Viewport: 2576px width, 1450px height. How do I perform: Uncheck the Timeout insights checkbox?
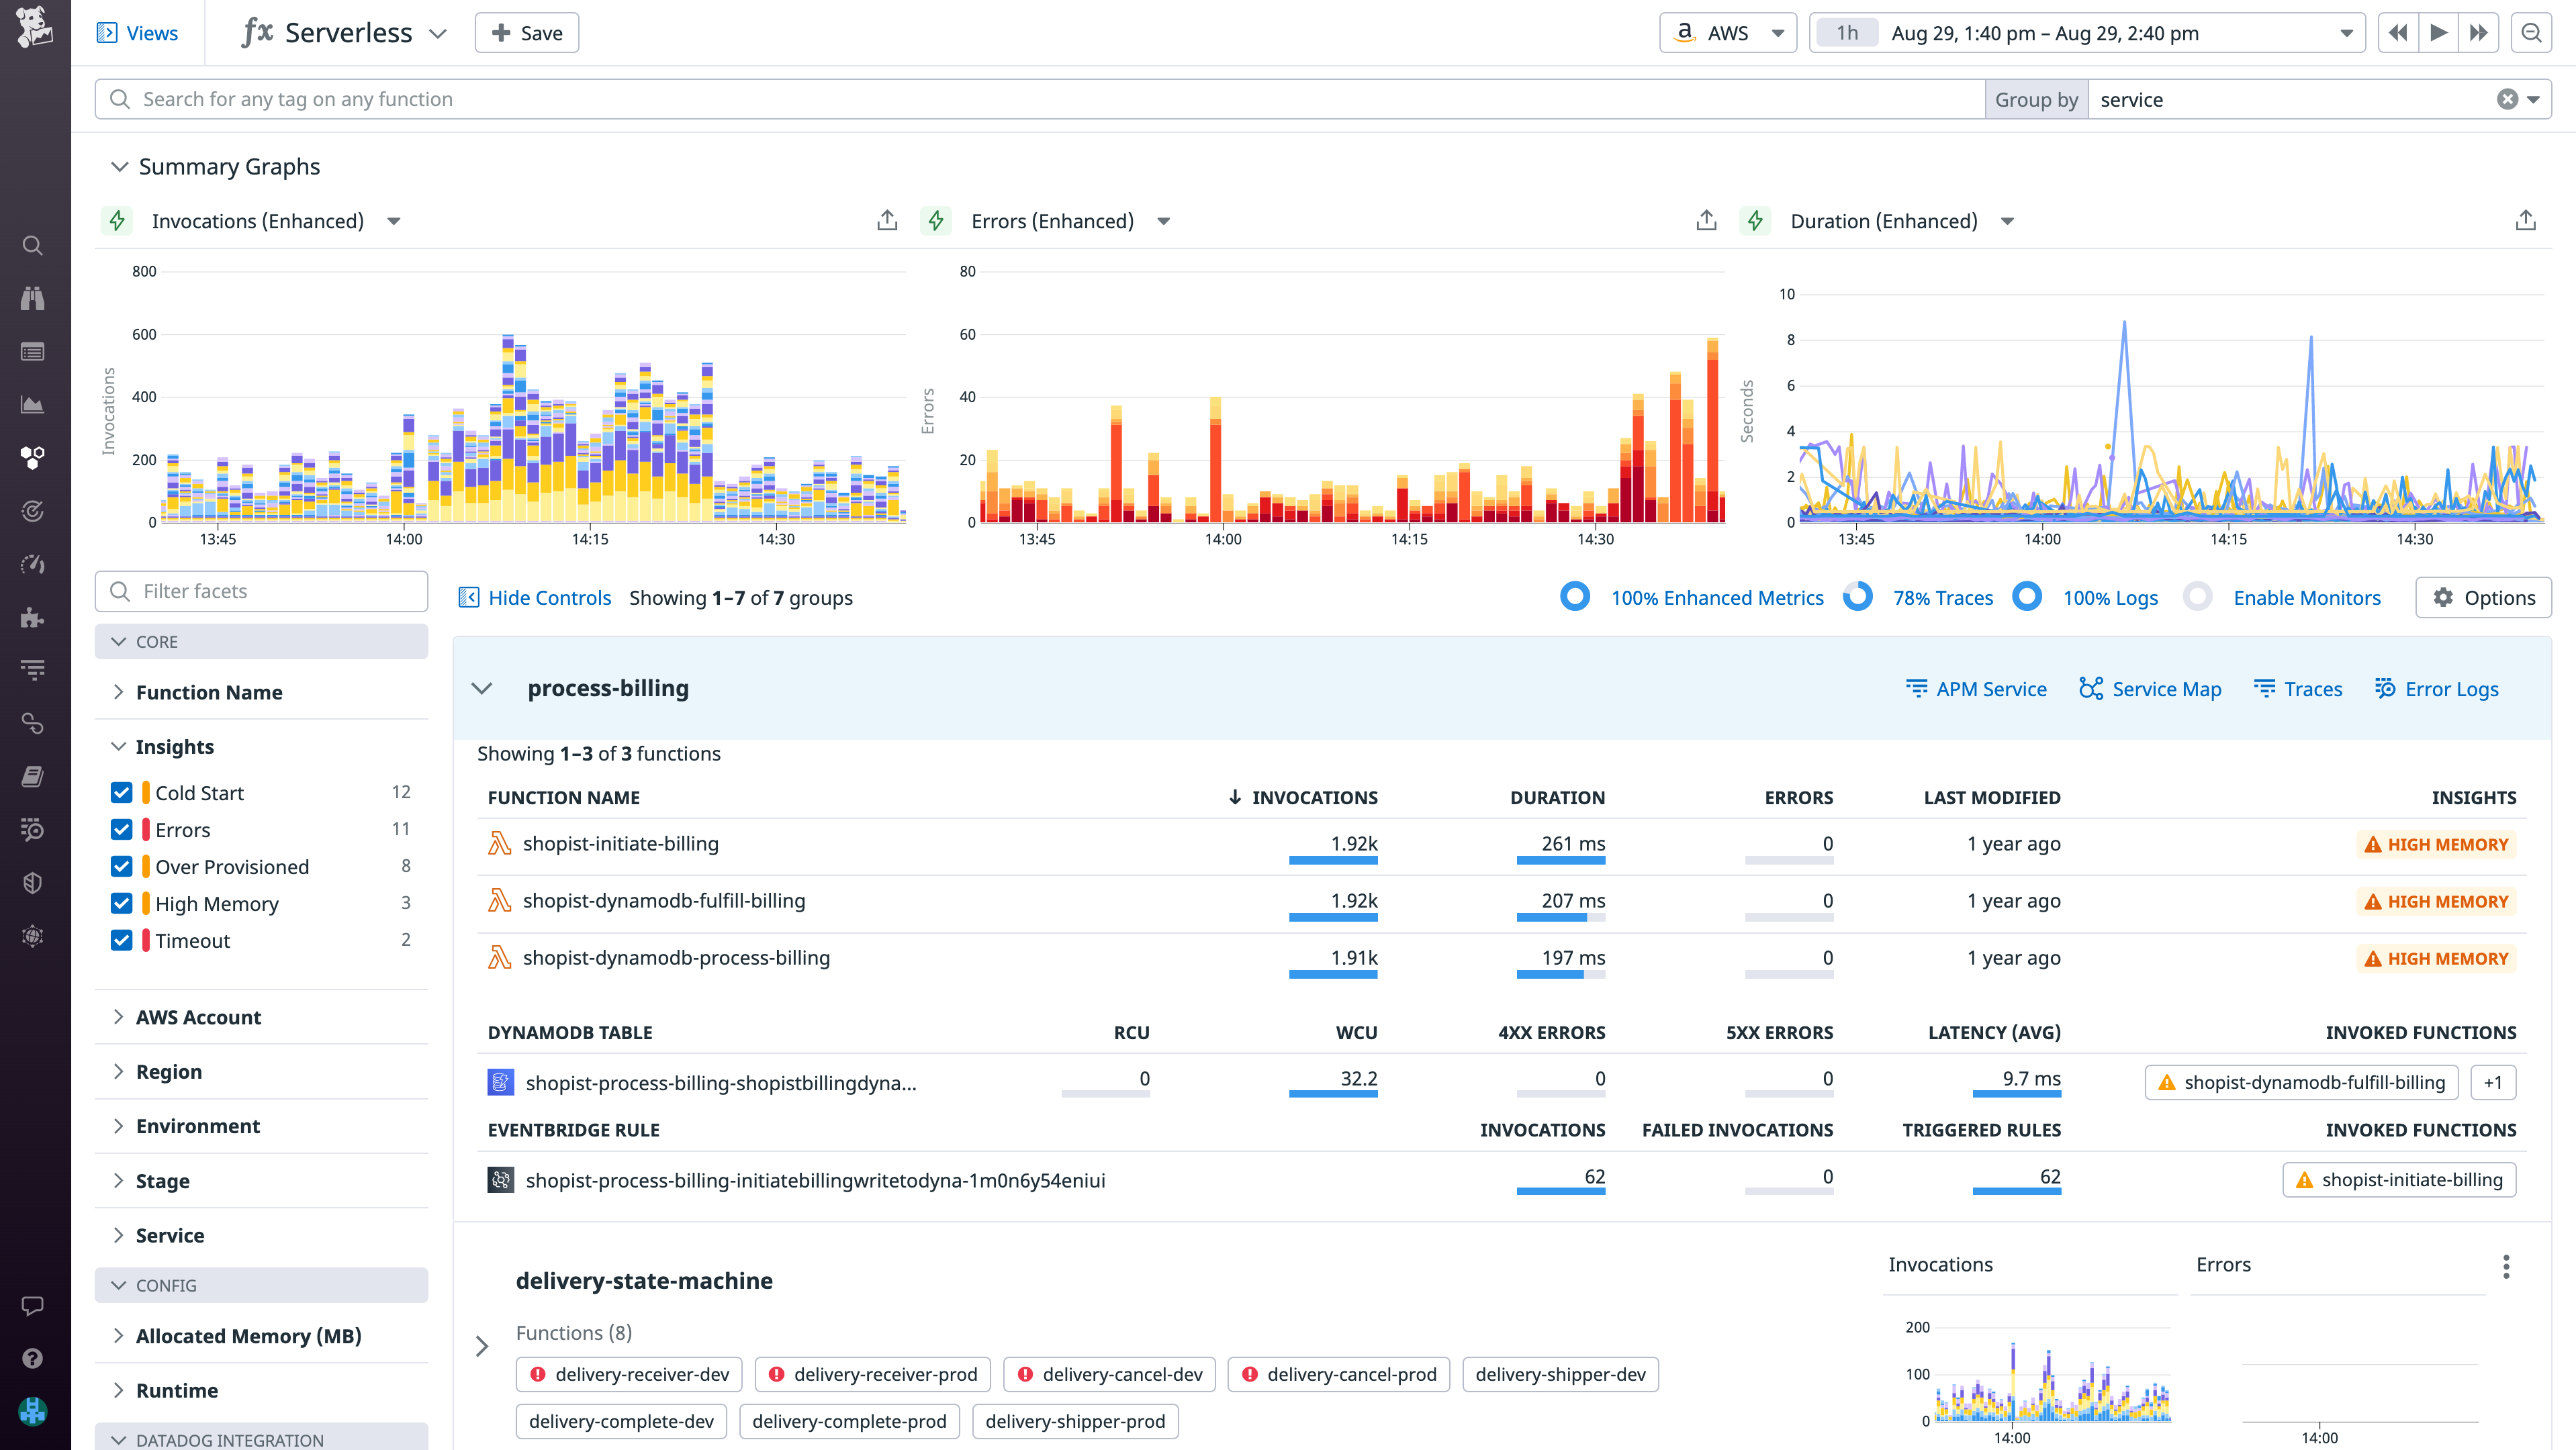click(121, 940)
